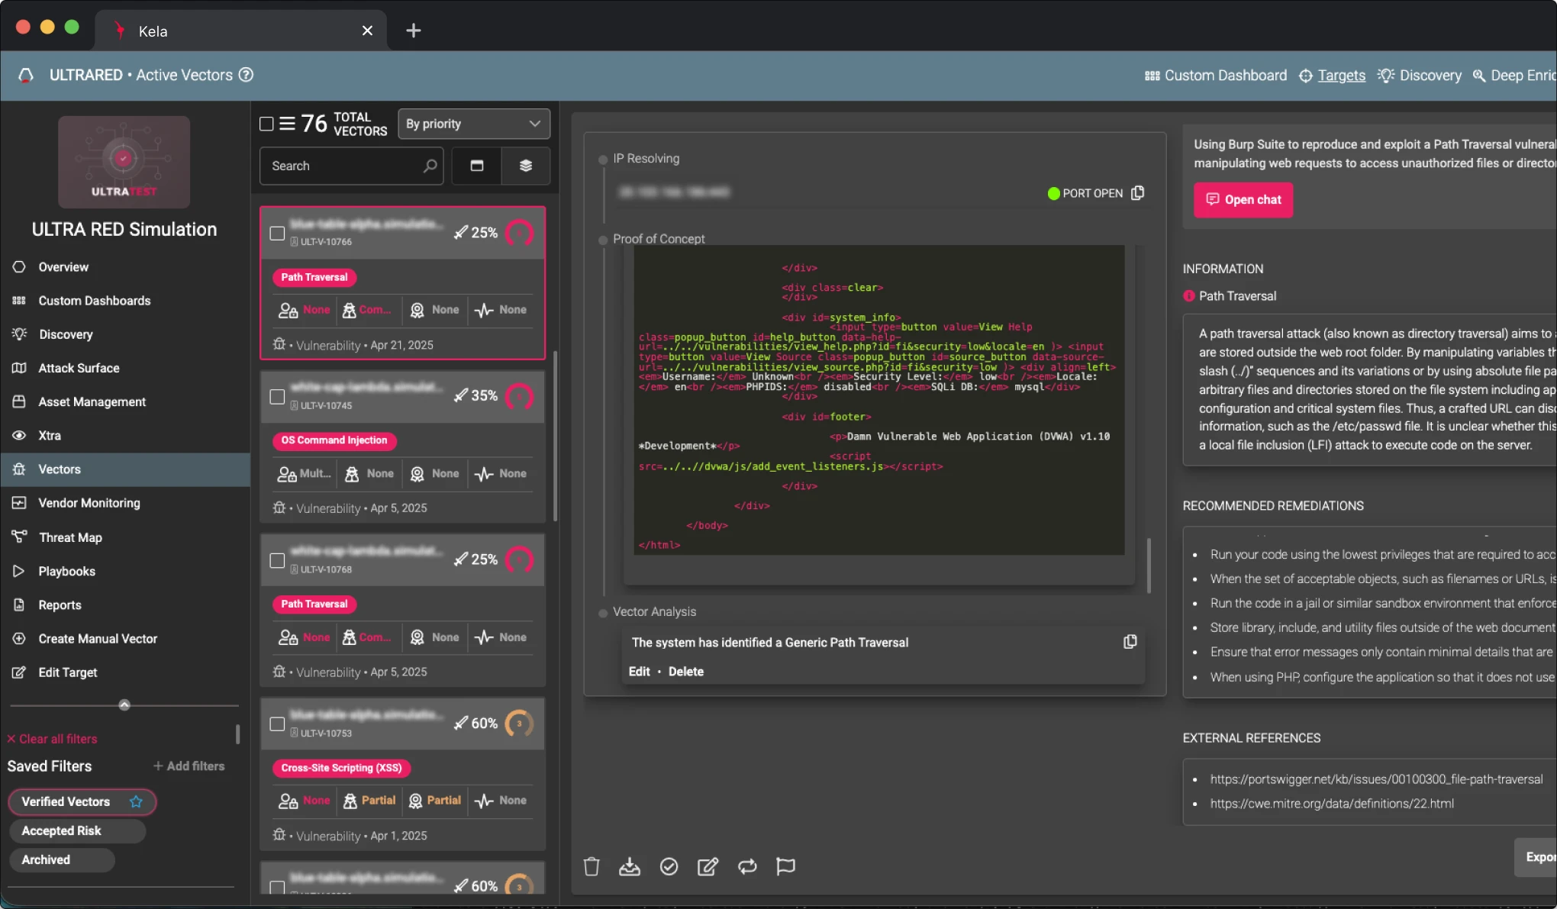Open the Targets link in header
The image size is (1557, 909).
1341,76
